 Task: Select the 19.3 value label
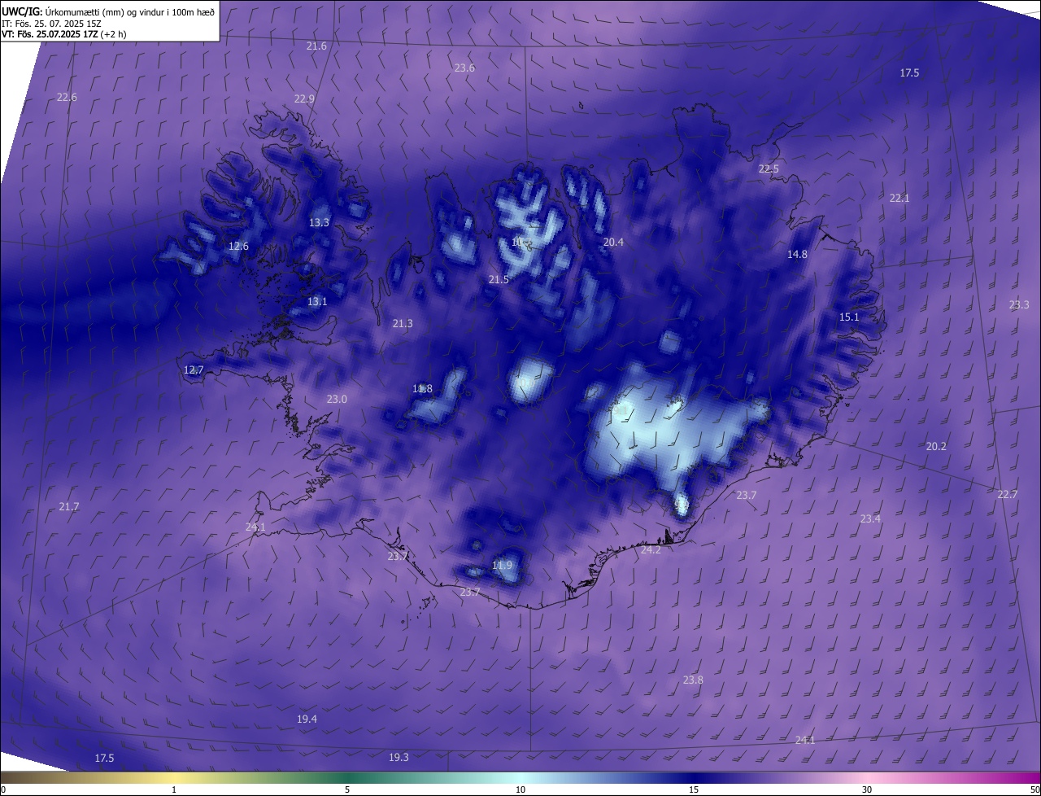click(399, 758)
